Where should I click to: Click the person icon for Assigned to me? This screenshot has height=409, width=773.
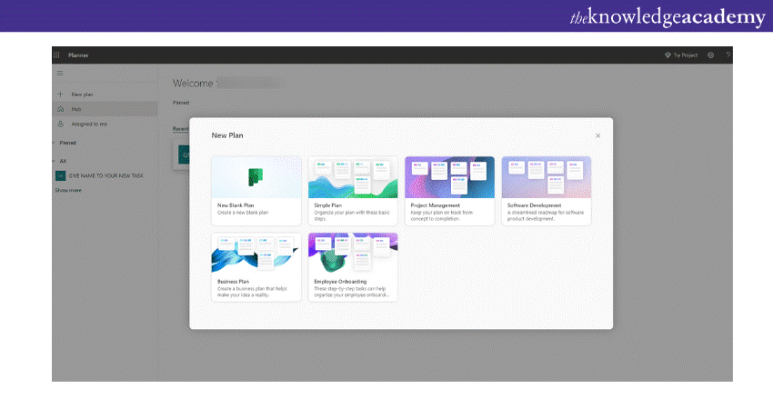60,124
